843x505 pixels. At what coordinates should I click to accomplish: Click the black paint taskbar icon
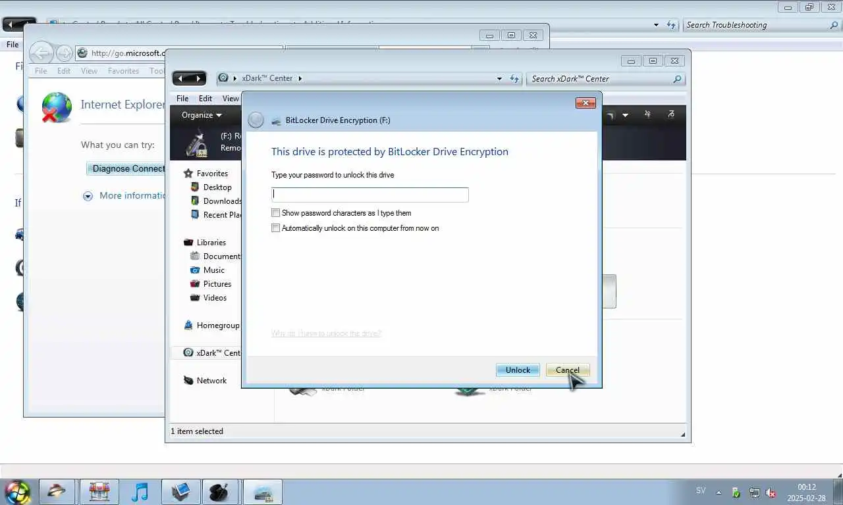[219, 492]
